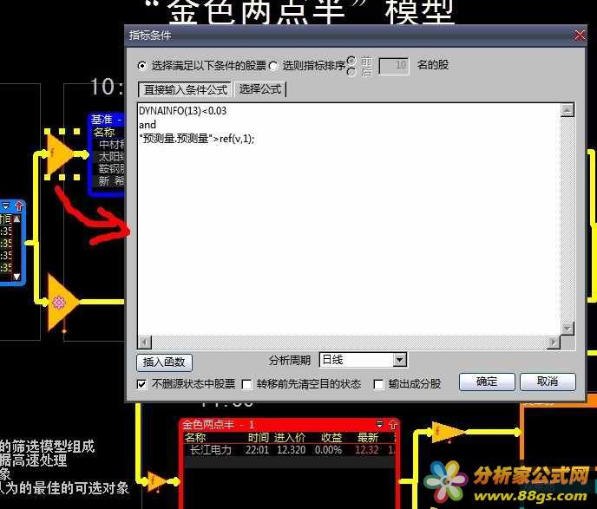Viewport: 597px width, 509px height.
Task: Click the orange triangle node right of 金色两点半
Action: [447, 432]
